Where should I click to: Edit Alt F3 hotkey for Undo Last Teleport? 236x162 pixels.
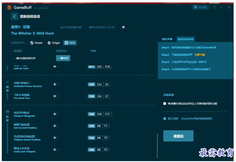98,150
